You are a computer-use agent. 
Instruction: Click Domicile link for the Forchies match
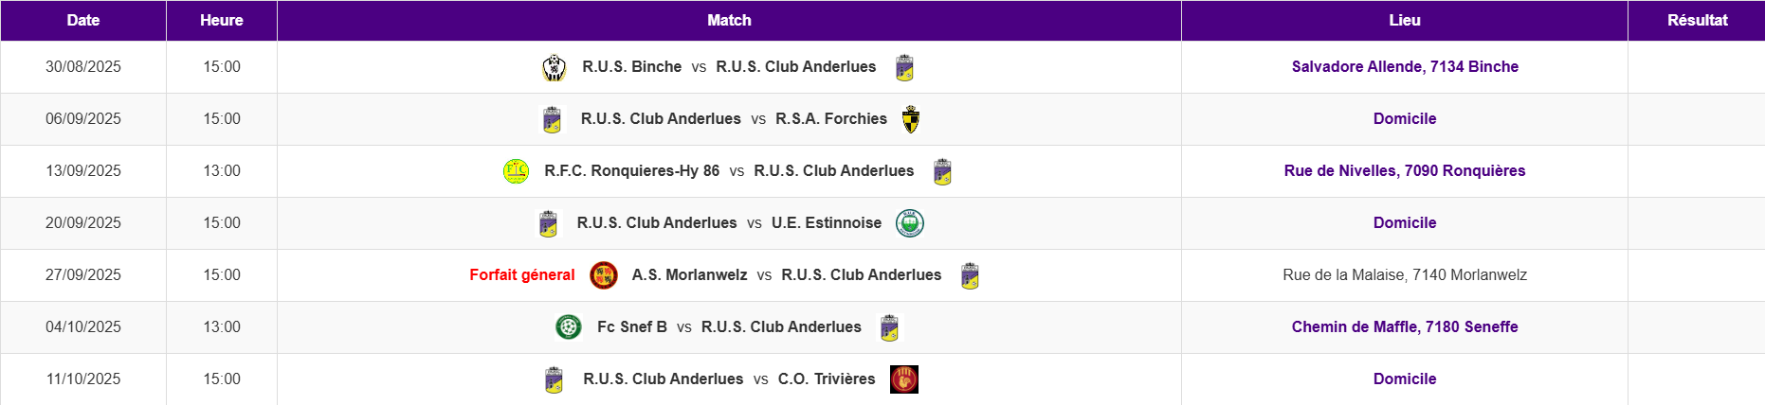pos(1405,118)
